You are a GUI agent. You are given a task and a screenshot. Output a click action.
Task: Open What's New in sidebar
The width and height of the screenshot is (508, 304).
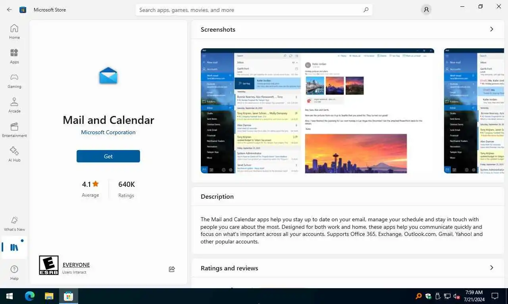[14, 224]
